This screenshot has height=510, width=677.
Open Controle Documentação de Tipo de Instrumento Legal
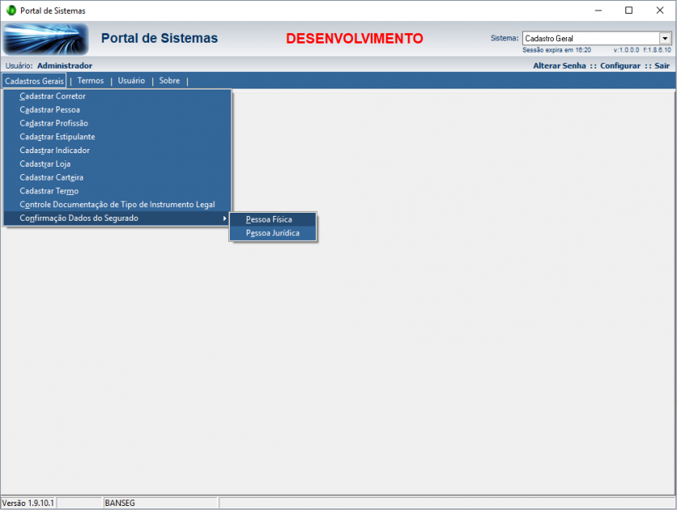coord(117,205)
